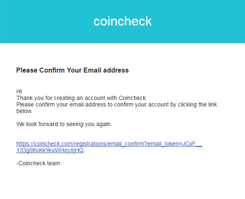Open the email confirmation link

click(109, 147)
